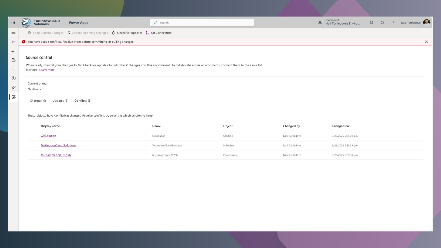Open the GitSolution link

(49, 136)
